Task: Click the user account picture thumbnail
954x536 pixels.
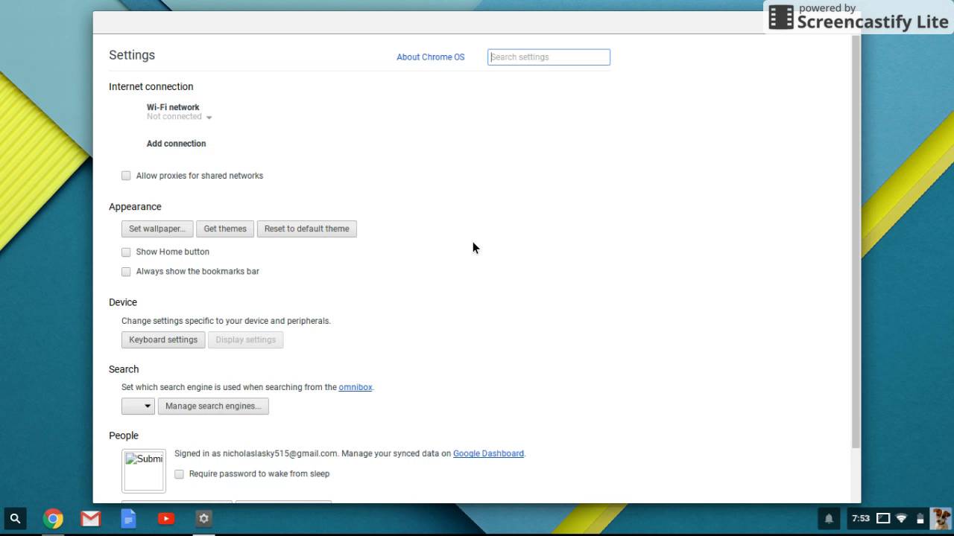Action: coord(144,470)
